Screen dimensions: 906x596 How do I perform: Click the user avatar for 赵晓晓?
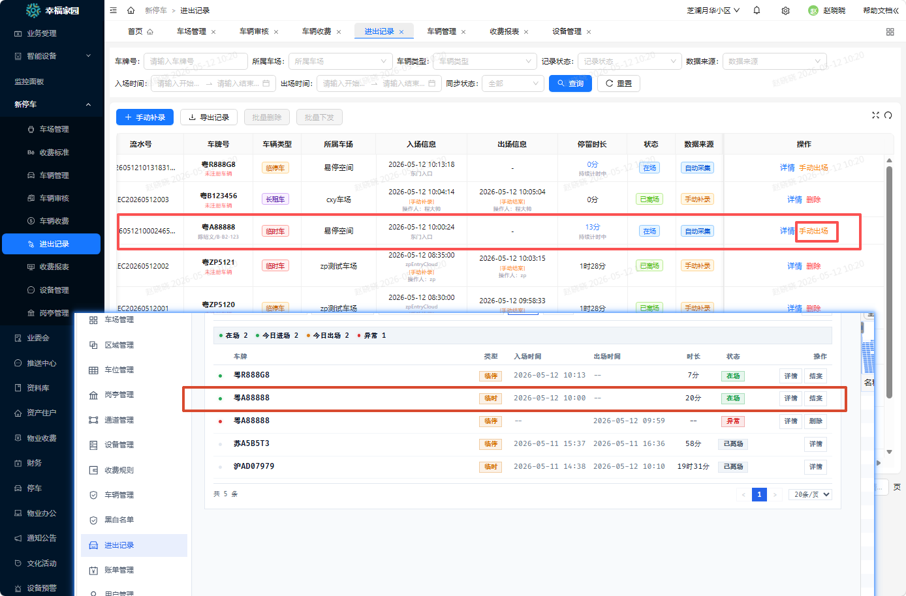(x=813, y=10)
